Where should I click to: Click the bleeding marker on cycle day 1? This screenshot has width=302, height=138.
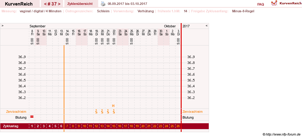[x=32, y=116]
